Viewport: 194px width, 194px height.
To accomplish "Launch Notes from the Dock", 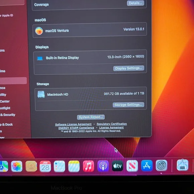I will pos(74,166).
